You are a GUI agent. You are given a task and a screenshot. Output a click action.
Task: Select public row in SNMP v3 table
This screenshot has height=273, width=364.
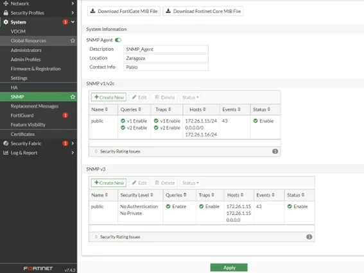coord(202,213)
